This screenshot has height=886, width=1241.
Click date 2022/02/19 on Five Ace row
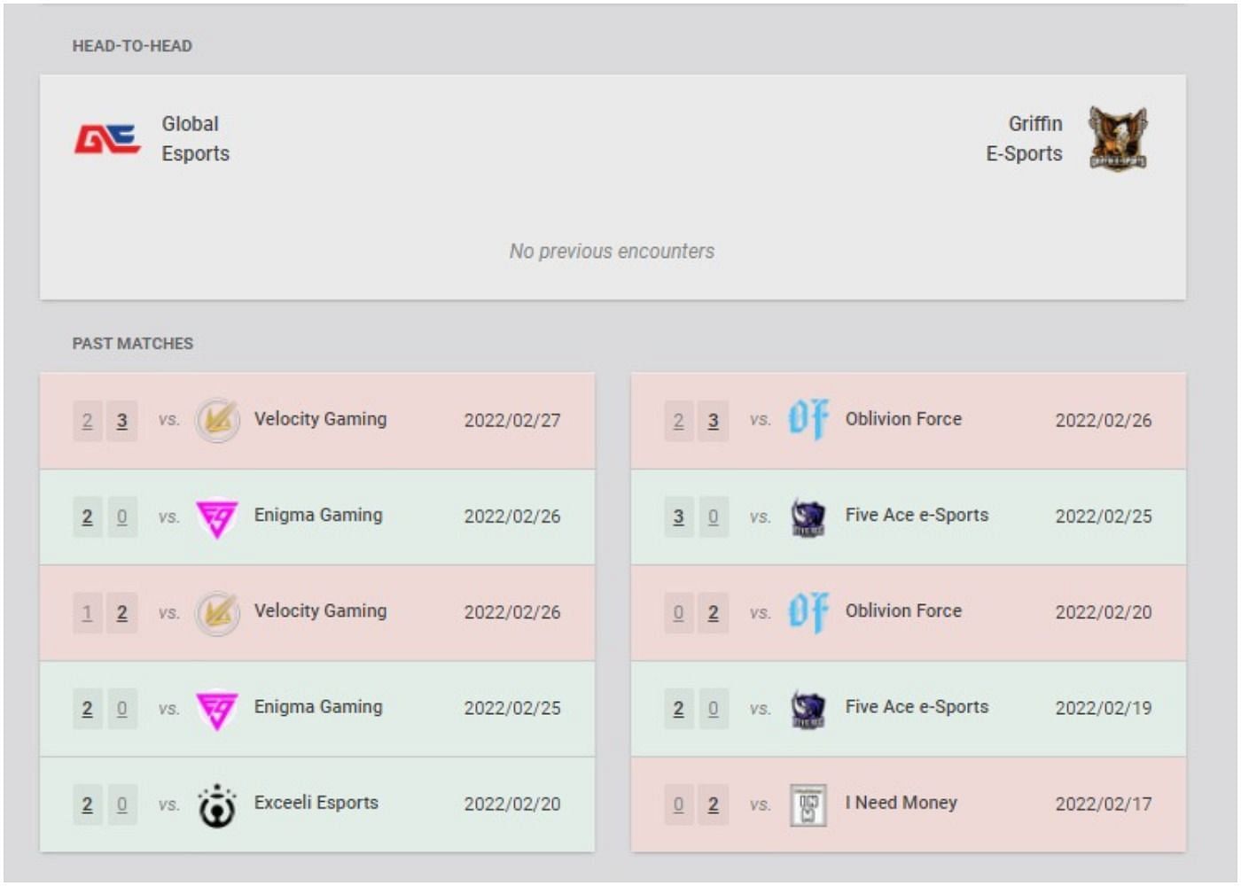[1104, 708]
